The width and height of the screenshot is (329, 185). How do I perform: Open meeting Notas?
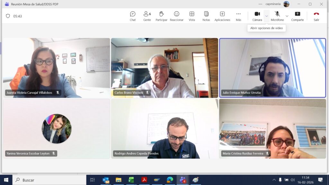pos(206,16)
